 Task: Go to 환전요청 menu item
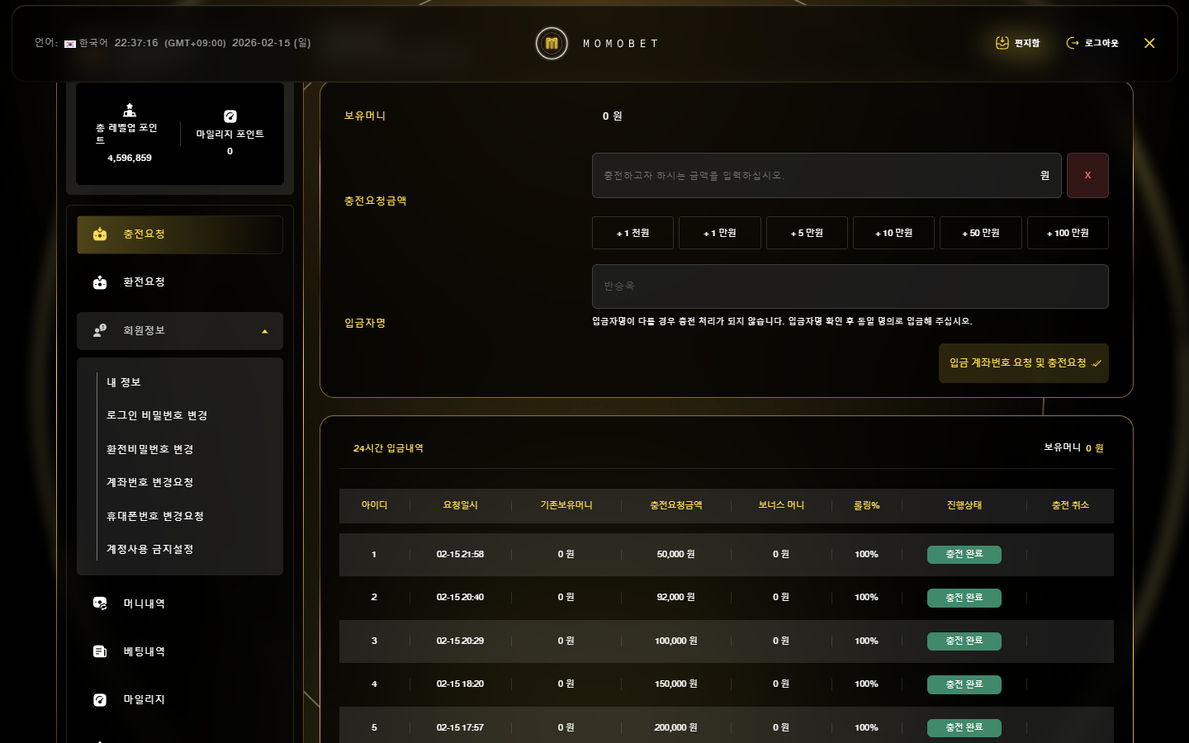coord(144,282)
